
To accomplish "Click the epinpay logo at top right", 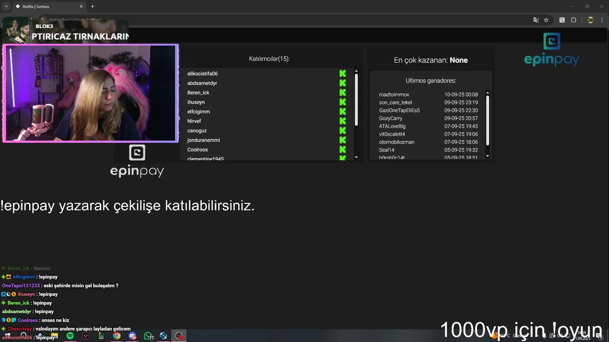I will coord(551,49).
